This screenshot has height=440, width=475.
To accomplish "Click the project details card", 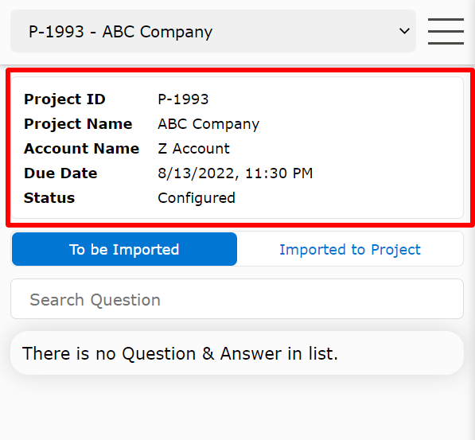I will point(237,147).
